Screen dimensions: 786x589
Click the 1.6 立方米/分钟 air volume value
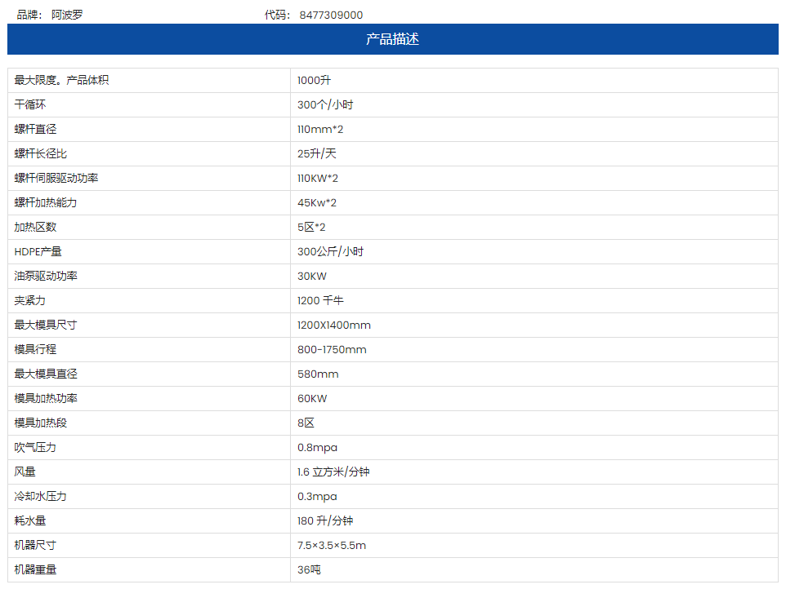tap(333, 472)
